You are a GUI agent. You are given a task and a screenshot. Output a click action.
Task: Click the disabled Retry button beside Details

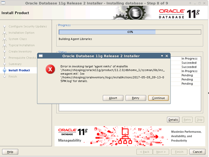[187, 120]
